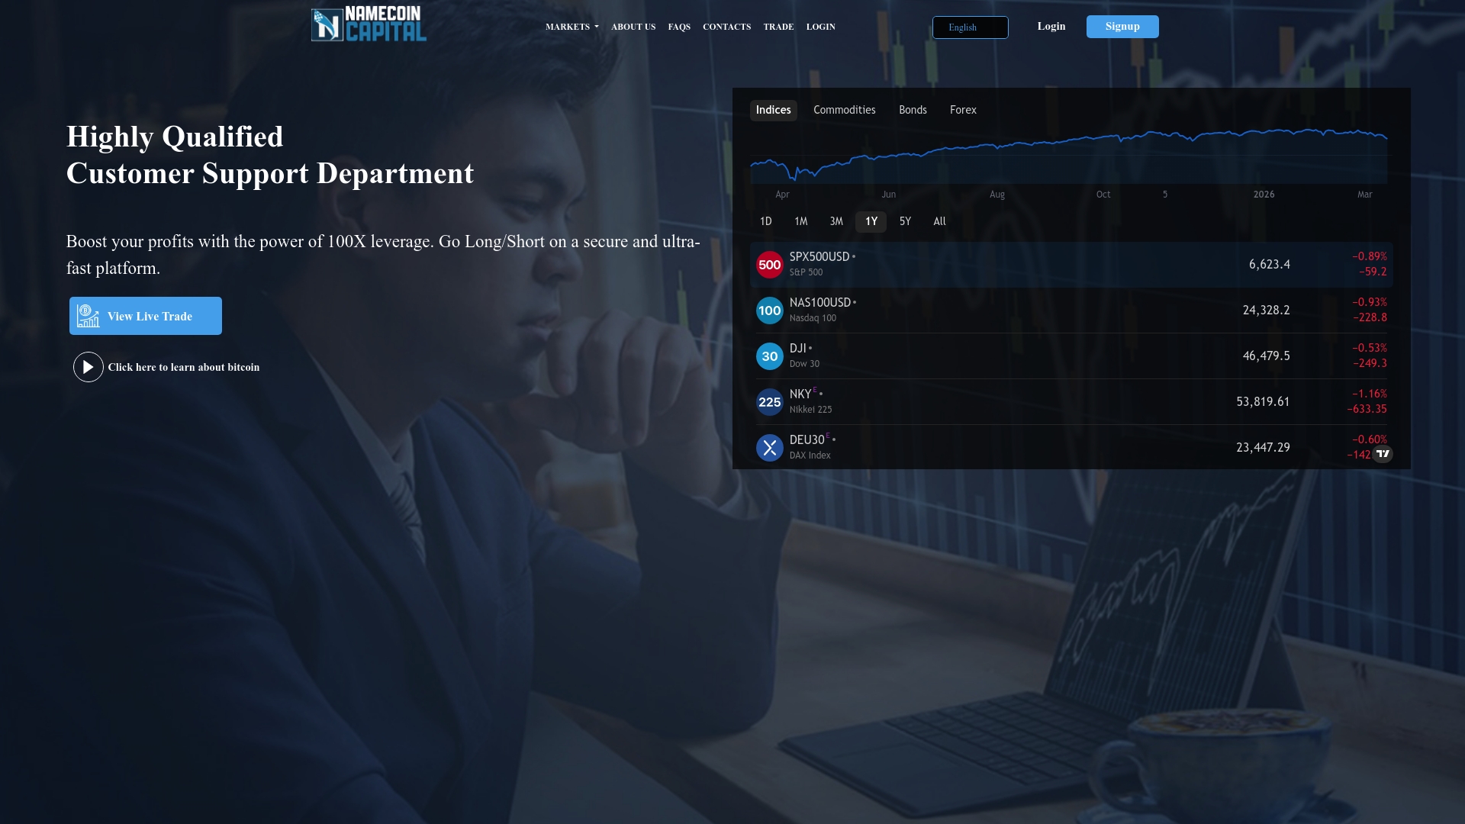Open the English language selector

pos(970,27)
